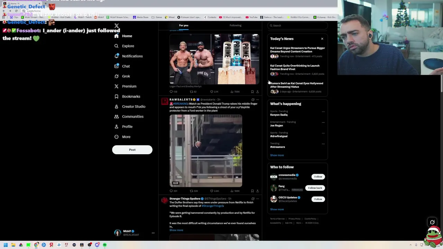Screen dimensions: 443x249
Task: Open the Privacy Policy footer link
Action: 295,219
